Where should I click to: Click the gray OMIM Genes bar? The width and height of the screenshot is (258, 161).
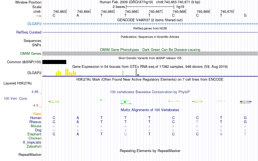pos(150,53)
